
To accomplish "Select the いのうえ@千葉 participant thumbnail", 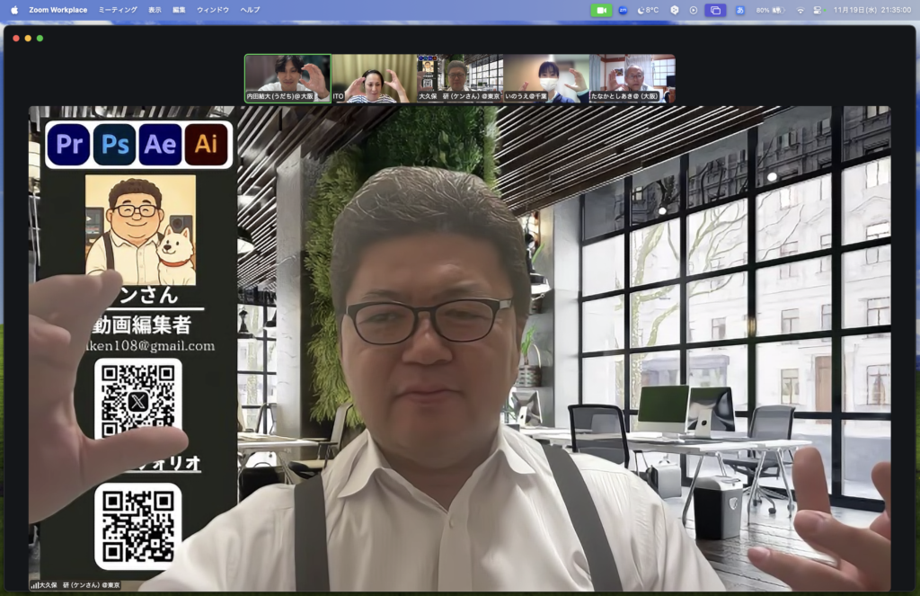I will point(545,78).
